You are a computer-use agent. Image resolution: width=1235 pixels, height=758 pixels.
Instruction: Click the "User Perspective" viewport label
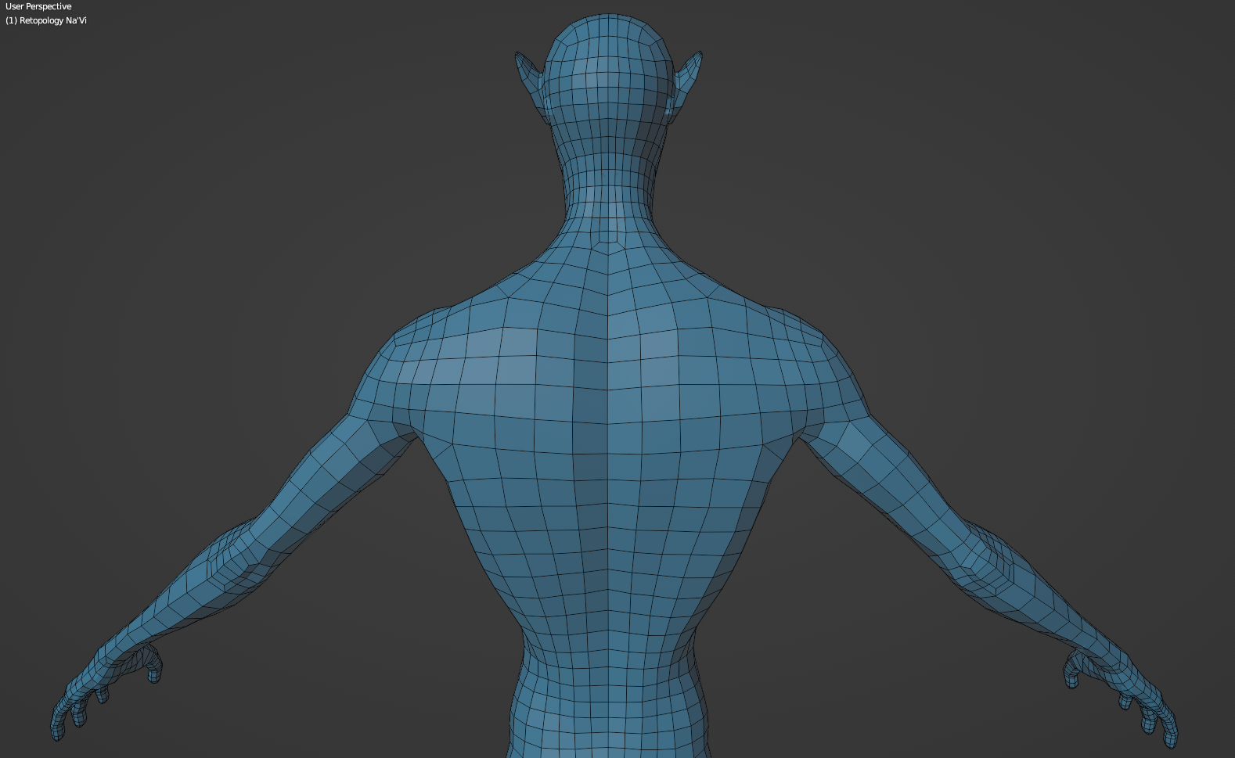click(x=38, y=6)
